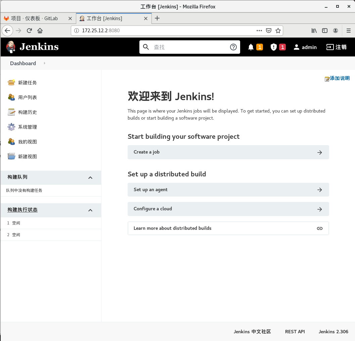Click the orange notification count badge
355x341 pixels.
tap(260, 47)
